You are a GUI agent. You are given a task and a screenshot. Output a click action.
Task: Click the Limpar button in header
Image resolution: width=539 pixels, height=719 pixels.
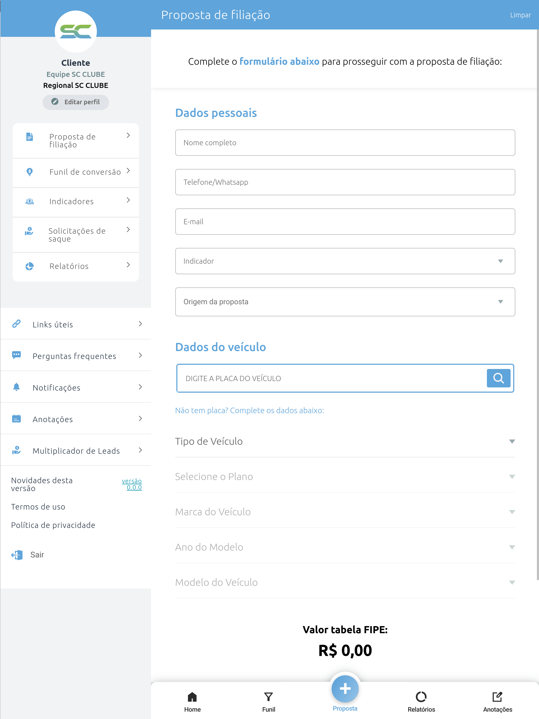click(520, 15)
